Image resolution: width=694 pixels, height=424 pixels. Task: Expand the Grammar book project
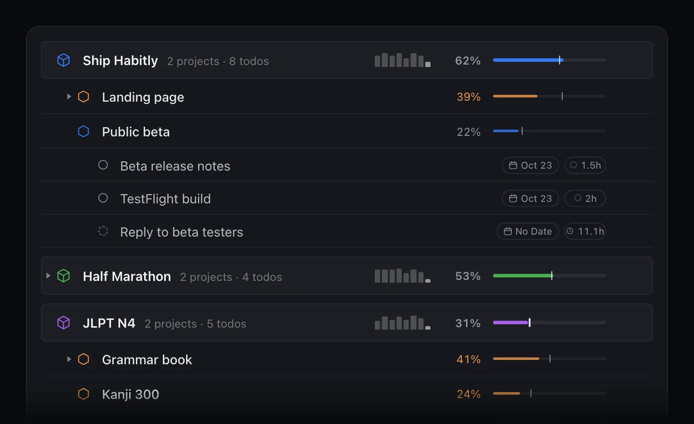(x=69, y=359)
